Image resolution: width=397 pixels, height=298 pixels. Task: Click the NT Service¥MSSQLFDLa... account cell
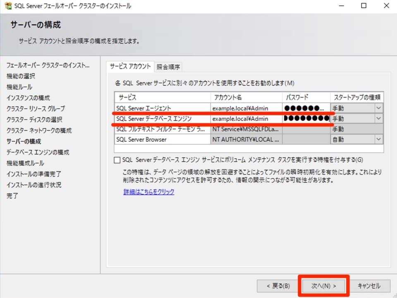(246, 129)
